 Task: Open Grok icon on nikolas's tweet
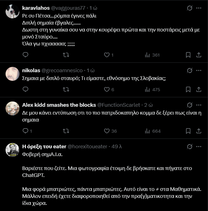[x=190, y=71]
